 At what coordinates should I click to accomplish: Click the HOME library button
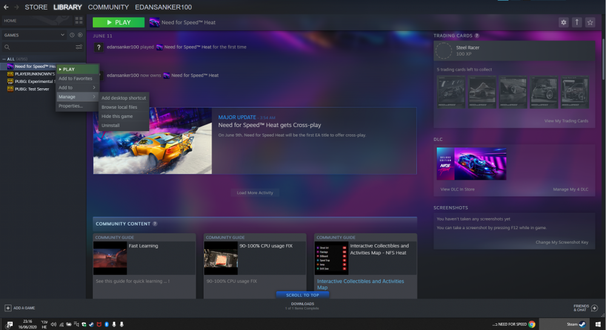37,21
